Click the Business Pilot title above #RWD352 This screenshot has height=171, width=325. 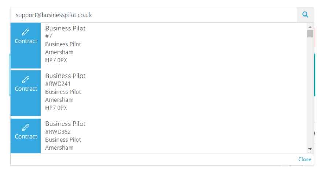pyautogui.click(x=65, y=124)
